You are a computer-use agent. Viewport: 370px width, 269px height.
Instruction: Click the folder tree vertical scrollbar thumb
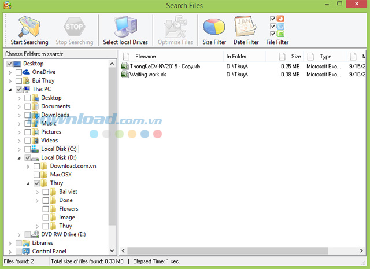(112, 146)
